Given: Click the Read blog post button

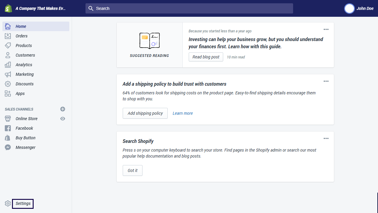Looking at the screenshot, I should coord(206,57).
